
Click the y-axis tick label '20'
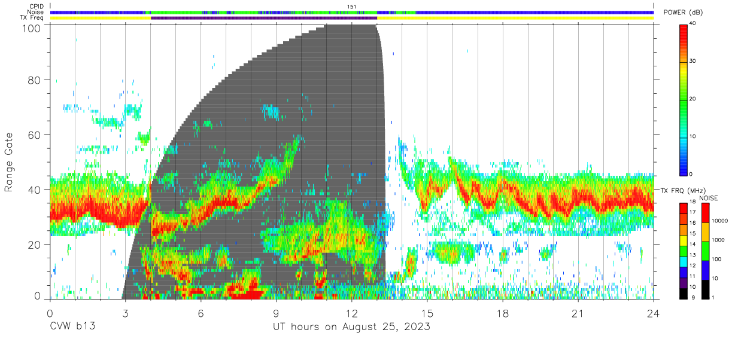pyautogui.click(x=35, y=245)
